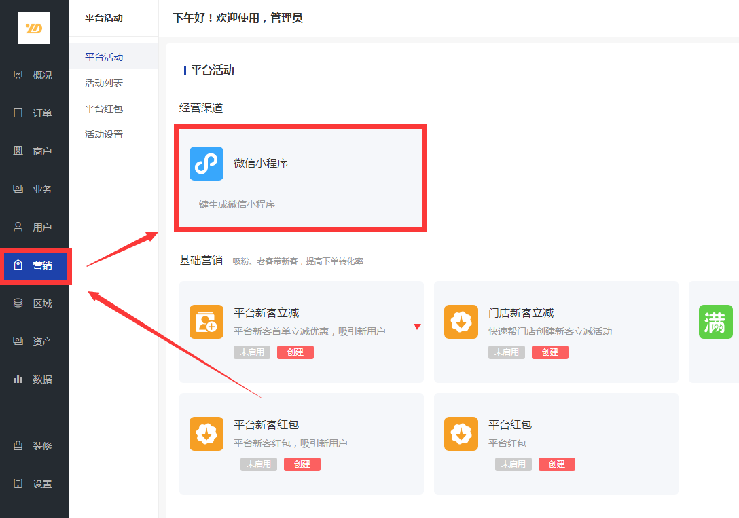Viewport: 739px width, 518px height.
Task: Click 未启用 tag on 平台新客立减
Action: click(x=252, y=352)
